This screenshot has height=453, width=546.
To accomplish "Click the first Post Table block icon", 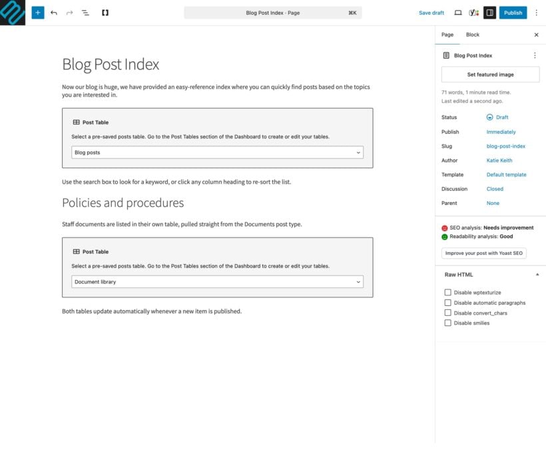I will (77, 122).
